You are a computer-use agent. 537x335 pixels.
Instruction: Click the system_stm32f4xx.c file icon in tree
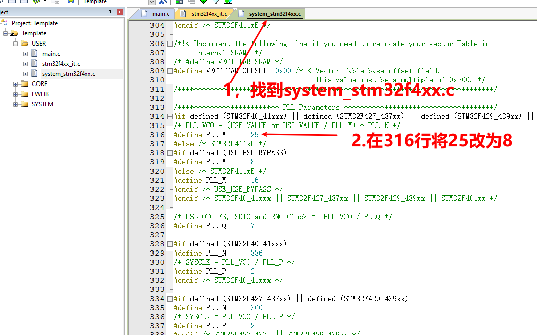(x=34, y=73)
